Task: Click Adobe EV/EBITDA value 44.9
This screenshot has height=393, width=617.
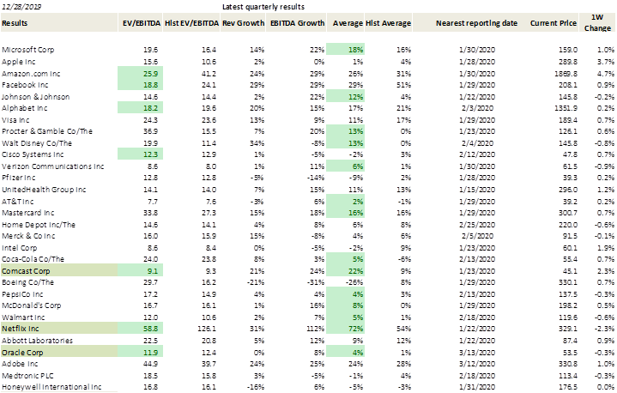Action: pyautogui.click(x=150, y=364)
